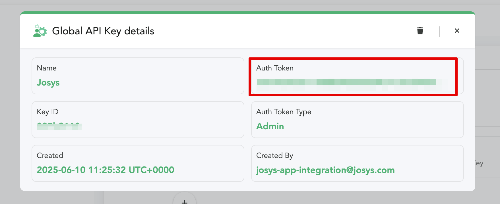Click the Global API Key details title
This screenshot has height=204, width=500.
tap(103, 31)
